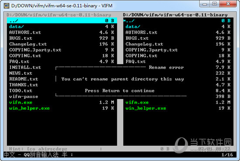This screenshot has width=240, height=161.
Task: Select the highlighted ../ entry in left pane
Action: tap(62, 21)
